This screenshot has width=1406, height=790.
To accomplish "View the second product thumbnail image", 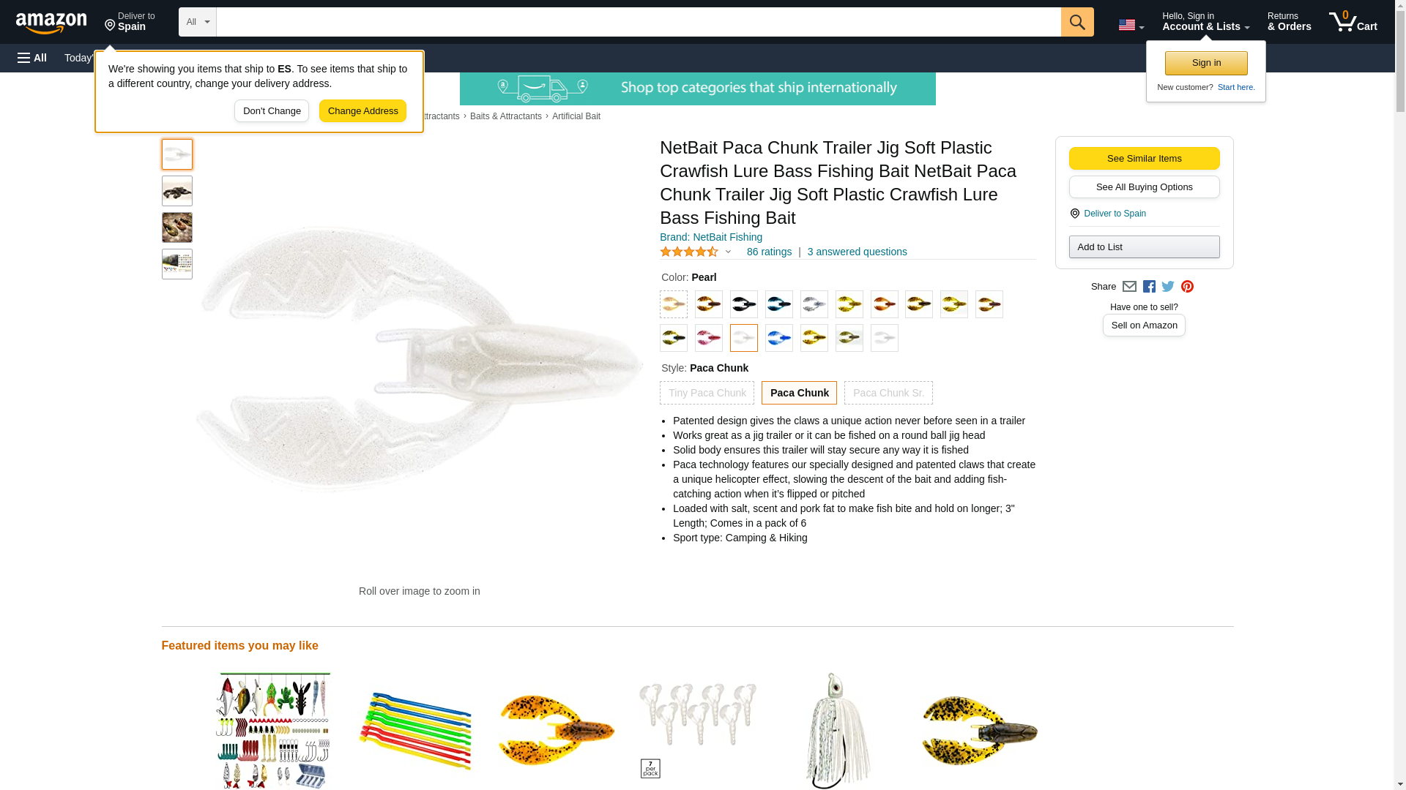I will click(x=177, y=191).
